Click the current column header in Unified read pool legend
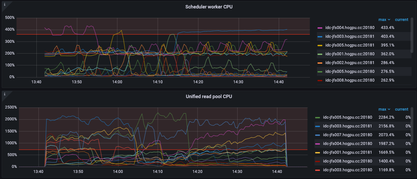This screenshot has width=417, height=179. [x=401, y=109]
